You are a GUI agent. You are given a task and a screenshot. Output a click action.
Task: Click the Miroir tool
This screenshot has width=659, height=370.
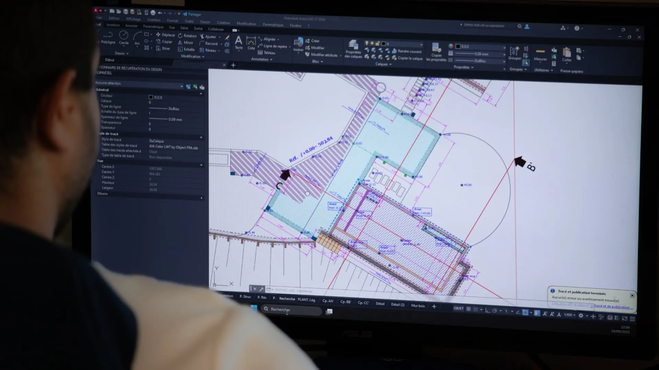click(x=186, y=42)
